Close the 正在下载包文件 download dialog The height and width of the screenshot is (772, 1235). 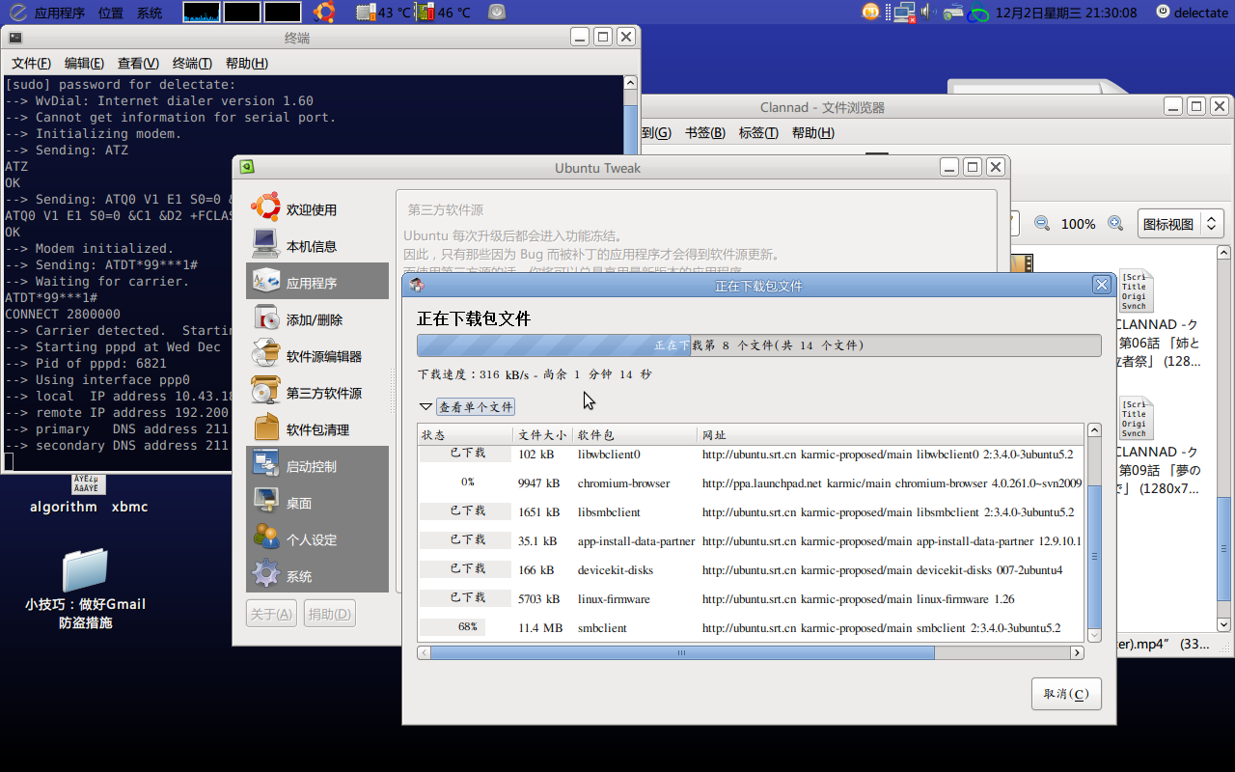click(1102, 285)
